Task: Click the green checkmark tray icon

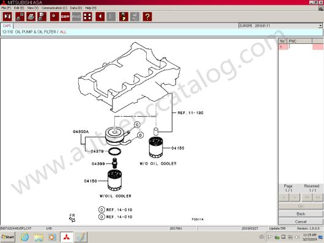Action: pos(277,237)
